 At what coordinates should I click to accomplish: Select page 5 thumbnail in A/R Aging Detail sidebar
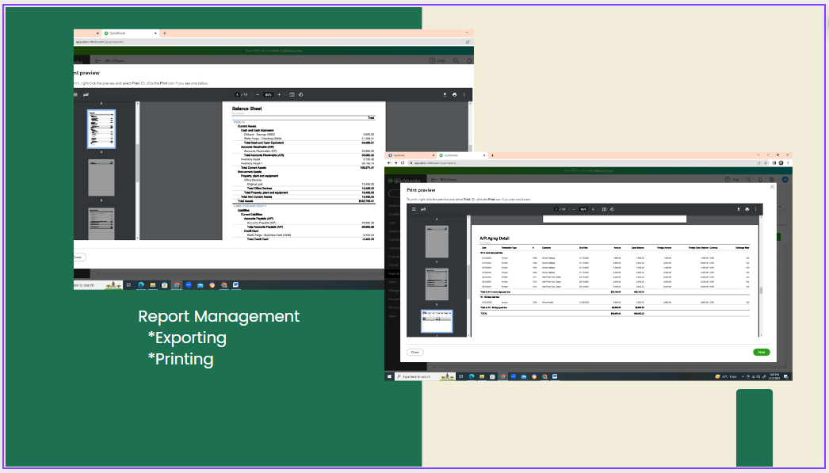click(437, 242)
